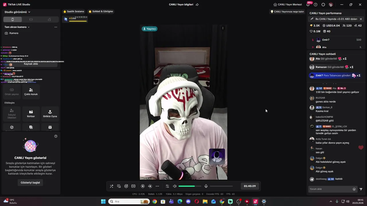Image resolution: width=367 pixels, height=206 pixels.
Task: Mute the microphone
Action: pos(206,186)
